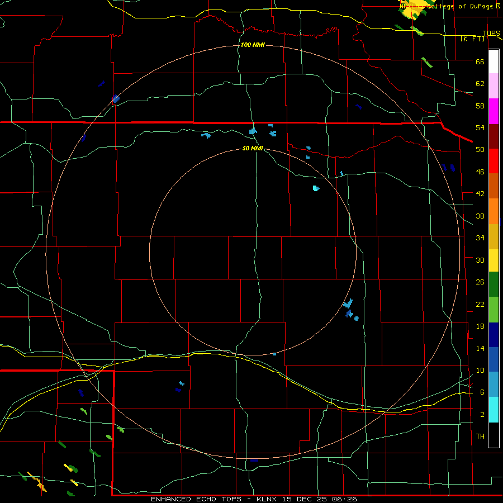
Task: Click the magenta legend swatch
Action: coord(493,111)
